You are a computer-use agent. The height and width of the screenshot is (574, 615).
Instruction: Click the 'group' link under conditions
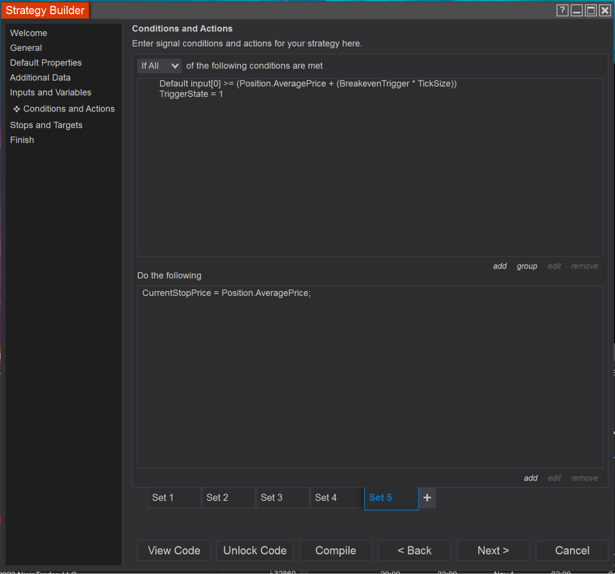[527, 266]
